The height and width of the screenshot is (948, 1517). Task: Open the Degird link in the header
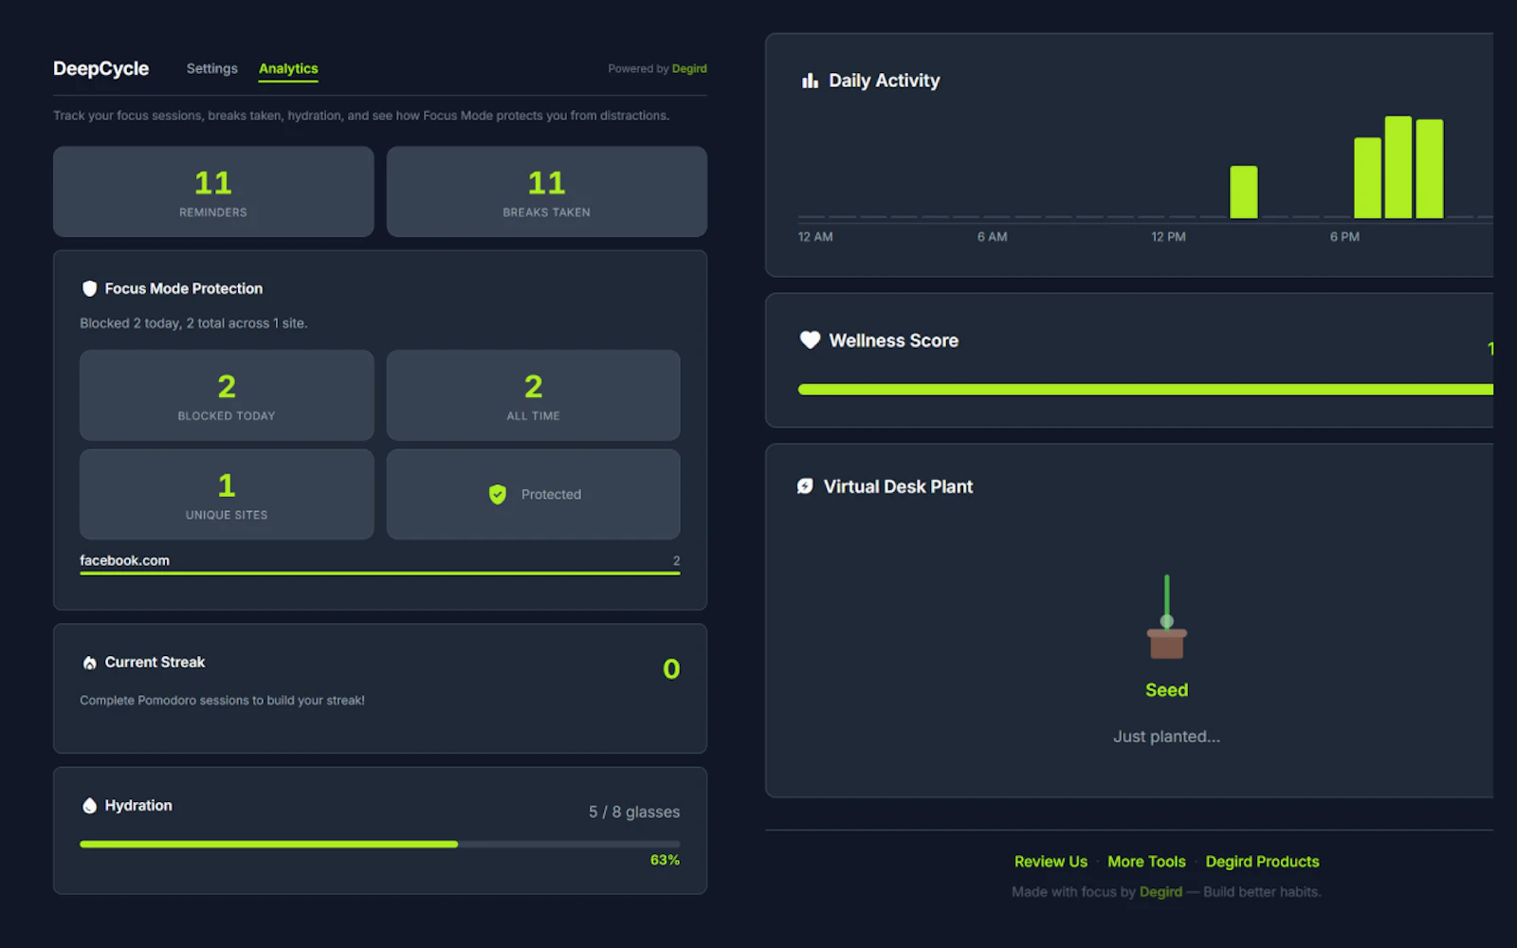click(x=689, y=68)
